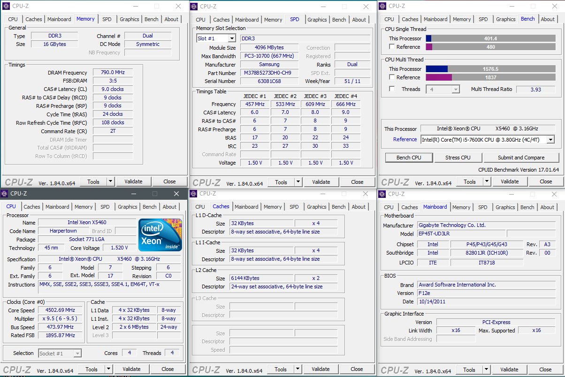The width and height of the screenshot is (565, 377).
Task: Switch to Bench tab in CPU window
Action: [x=150, y=207]
